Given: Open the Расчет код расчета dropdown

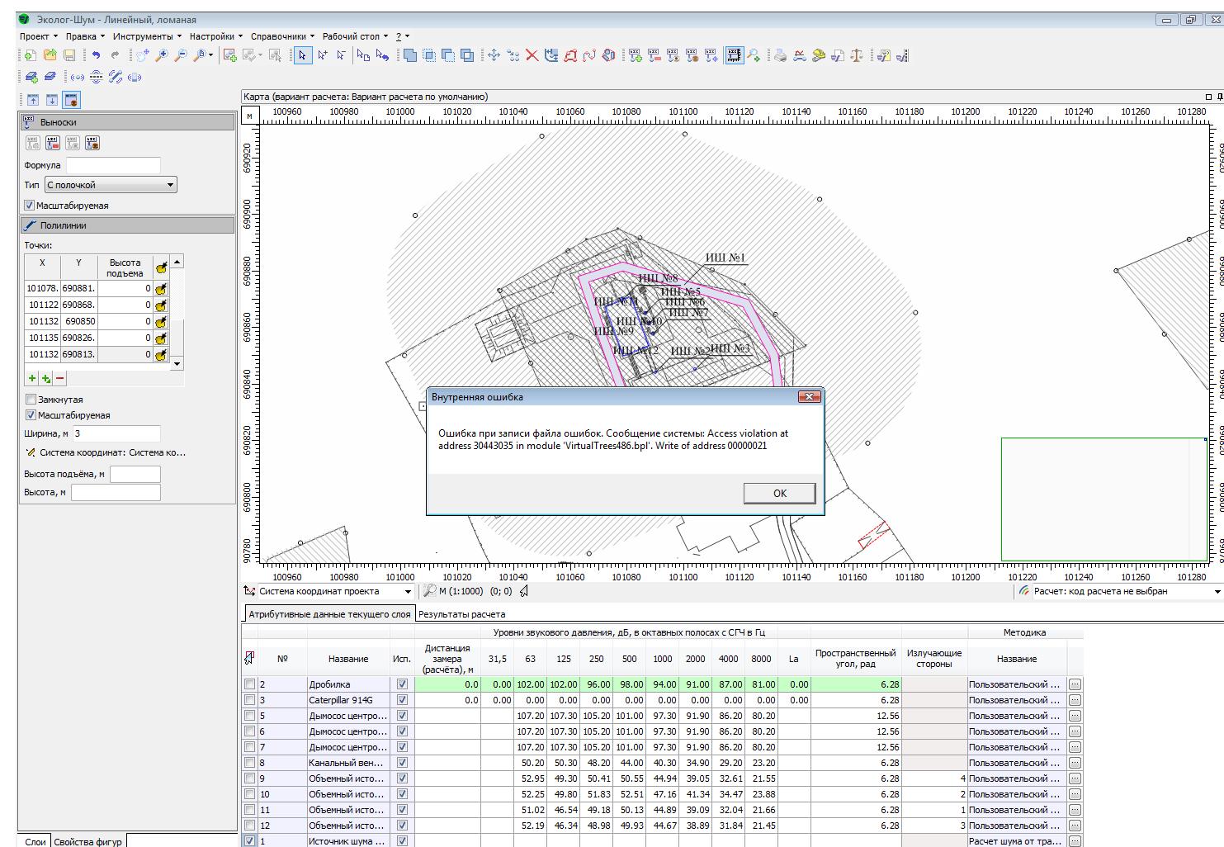Looking at the screenshot, I should tap(1217, 592).
